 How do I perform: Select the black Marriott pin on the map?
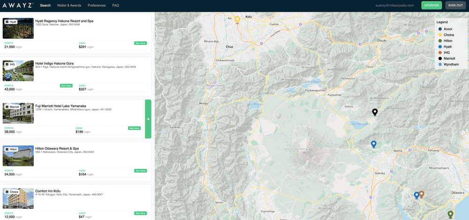click(x=375, y=112)
